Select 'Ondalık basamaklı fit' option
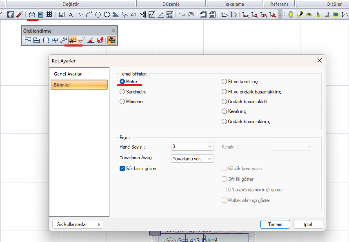 (x=224, y=102)
